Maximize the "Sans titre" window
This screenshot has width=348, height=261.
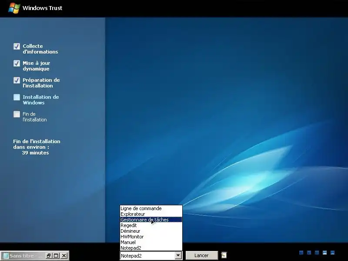click(x=56, y=256)
